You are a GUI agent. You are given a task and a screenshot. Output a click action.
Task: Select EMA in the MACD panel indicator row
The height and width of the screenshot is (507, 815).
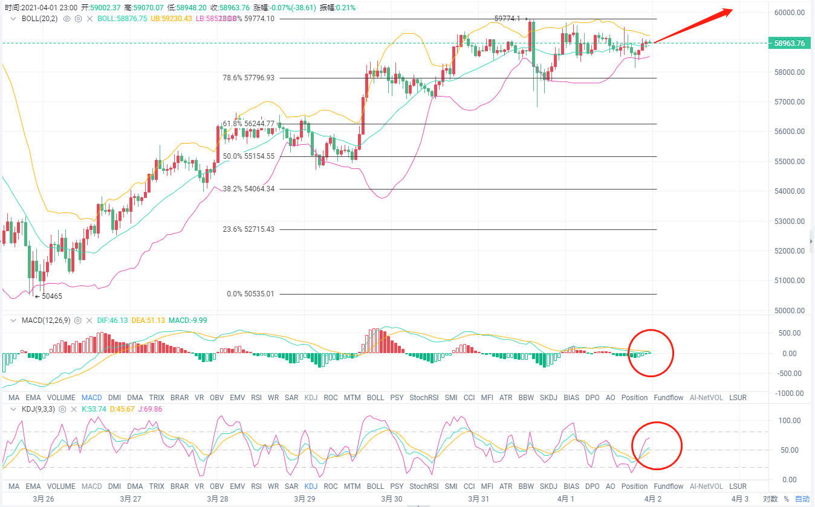33,398
